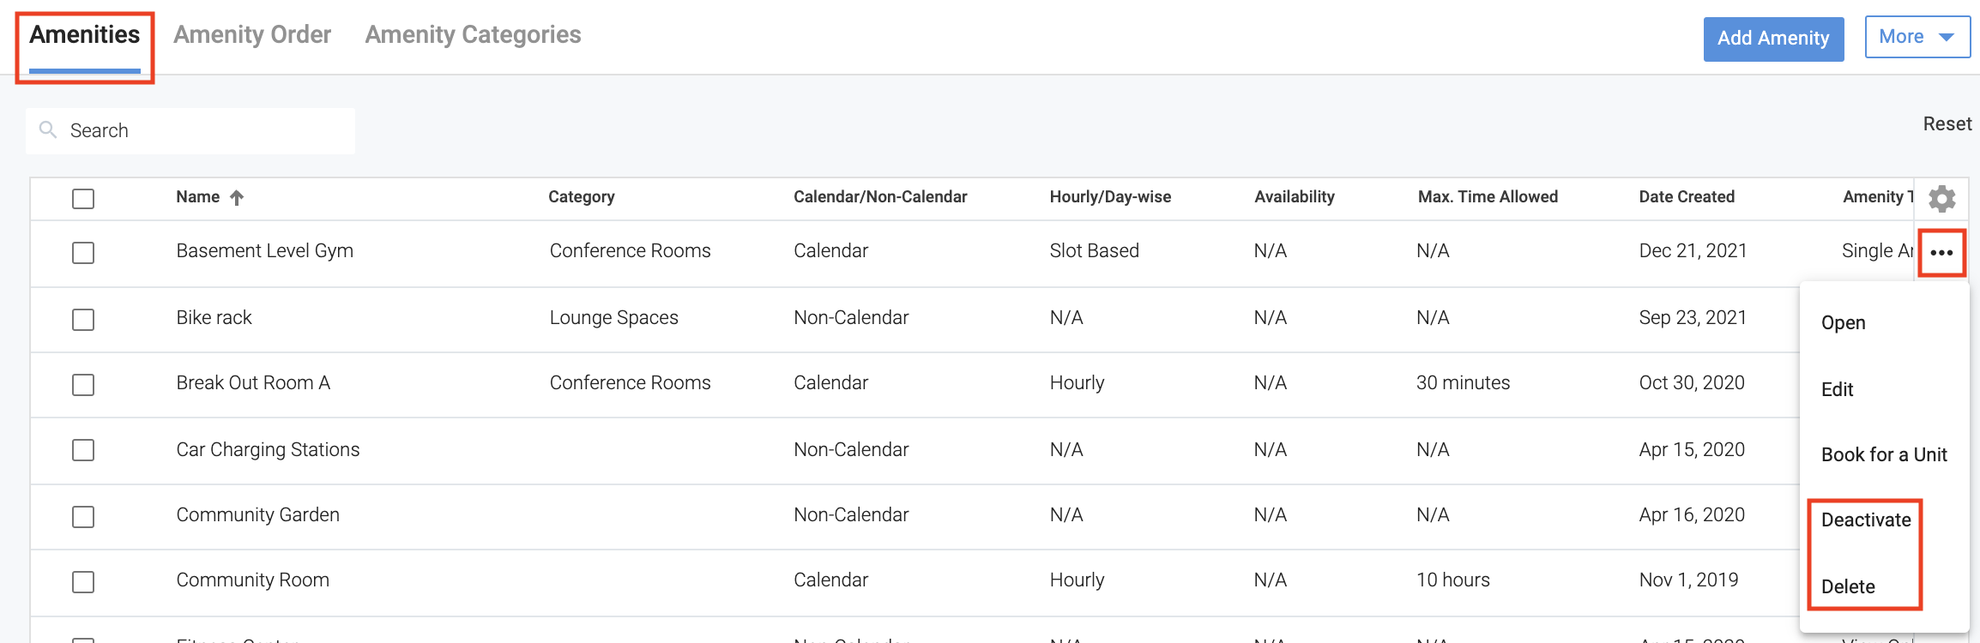Choose Deactivate from the context menu
The width and height of the screenshot is (1980, 643).
click(1866, 520)
